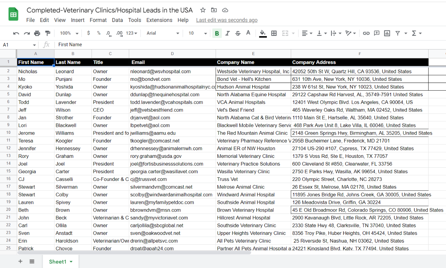The height and width of the screenshot is (268, 446).
Task: Format selection as currency
Action: pos(88,33)
